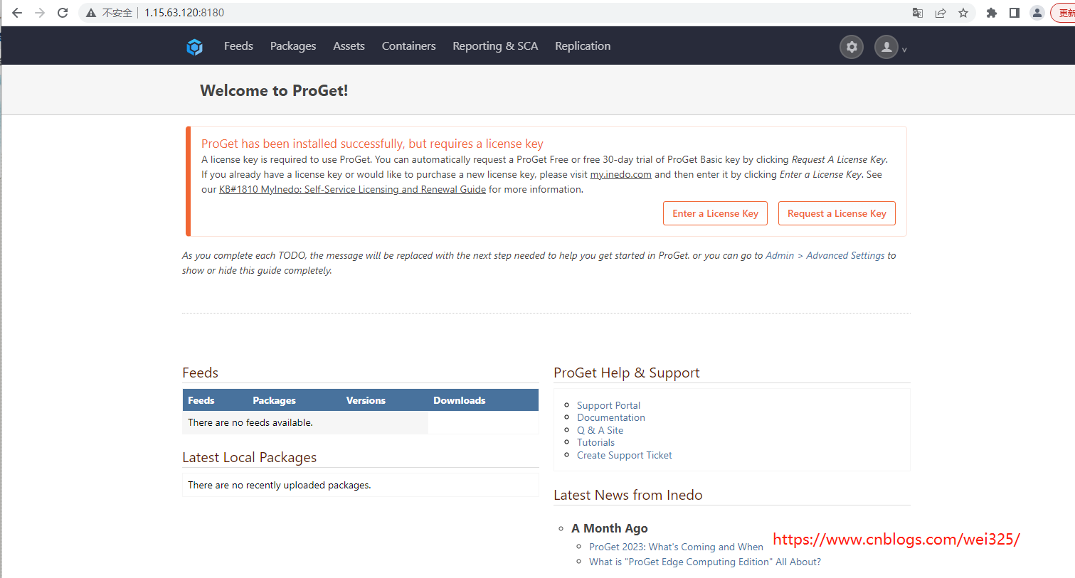Open the my.inedo.com link
Viewport: 1075px width, 578px height.
tap(620, 174)
